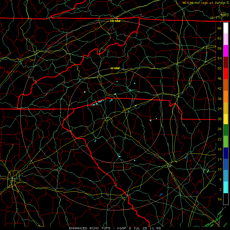
Task: Click the 62 value on the legend
Action: click(x=220, y=38)
